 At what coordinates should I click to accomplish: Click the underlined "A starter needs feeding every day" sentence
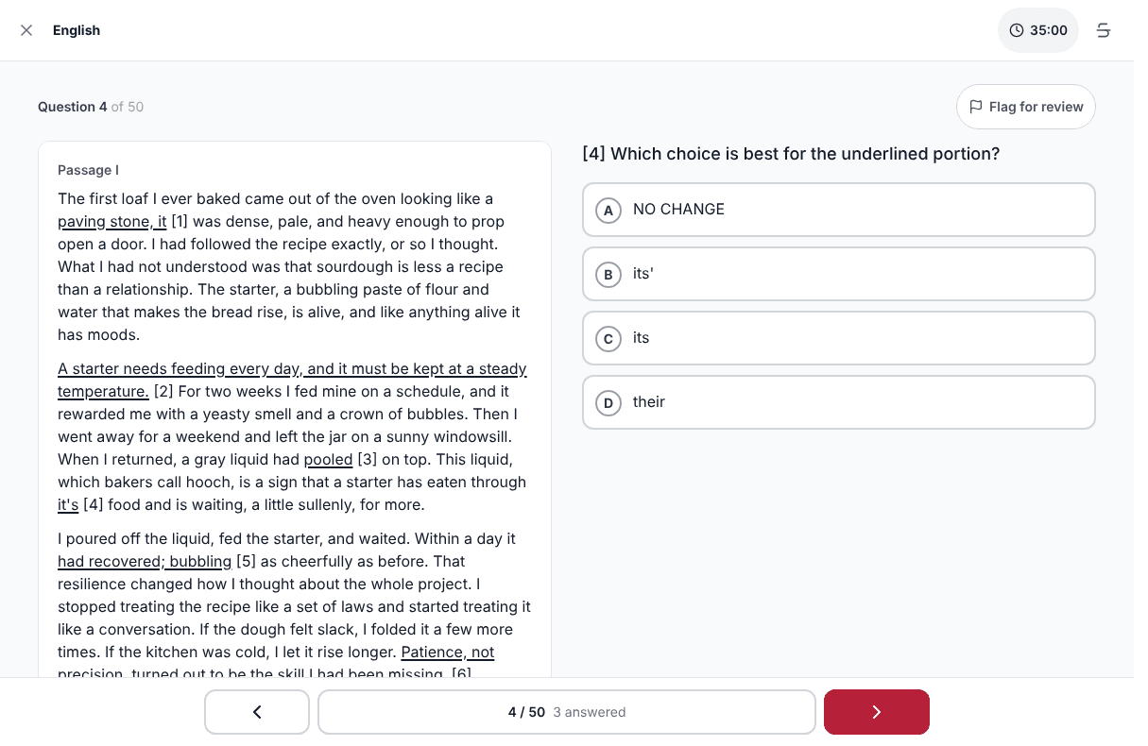pos(292,381)
